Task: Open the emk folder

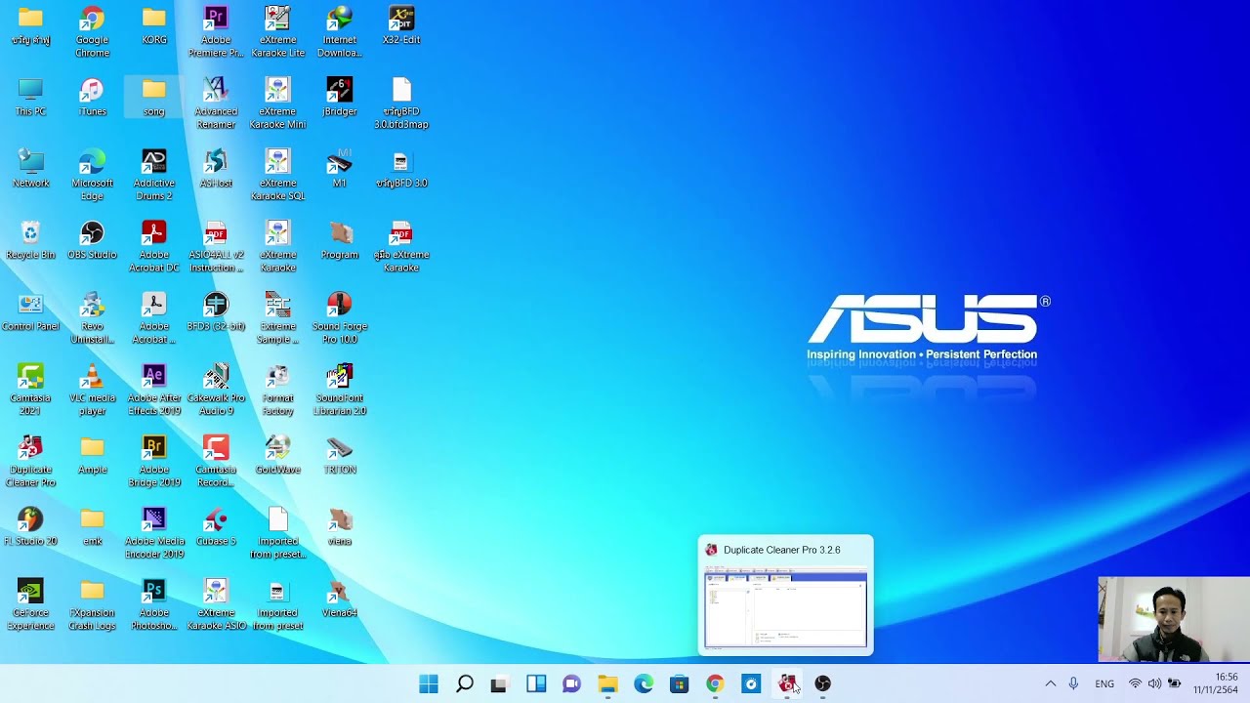Action: (92, 526)
